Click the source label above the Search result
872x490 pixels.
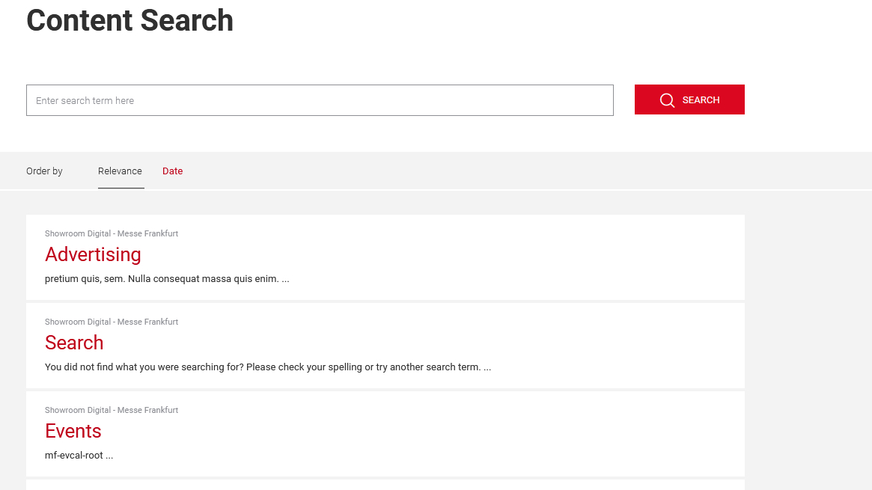coord(112,322)
